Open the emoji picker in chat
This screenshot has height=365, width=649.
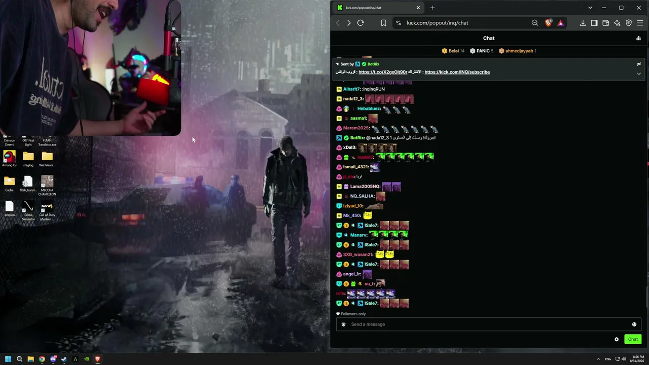[634, 324]
